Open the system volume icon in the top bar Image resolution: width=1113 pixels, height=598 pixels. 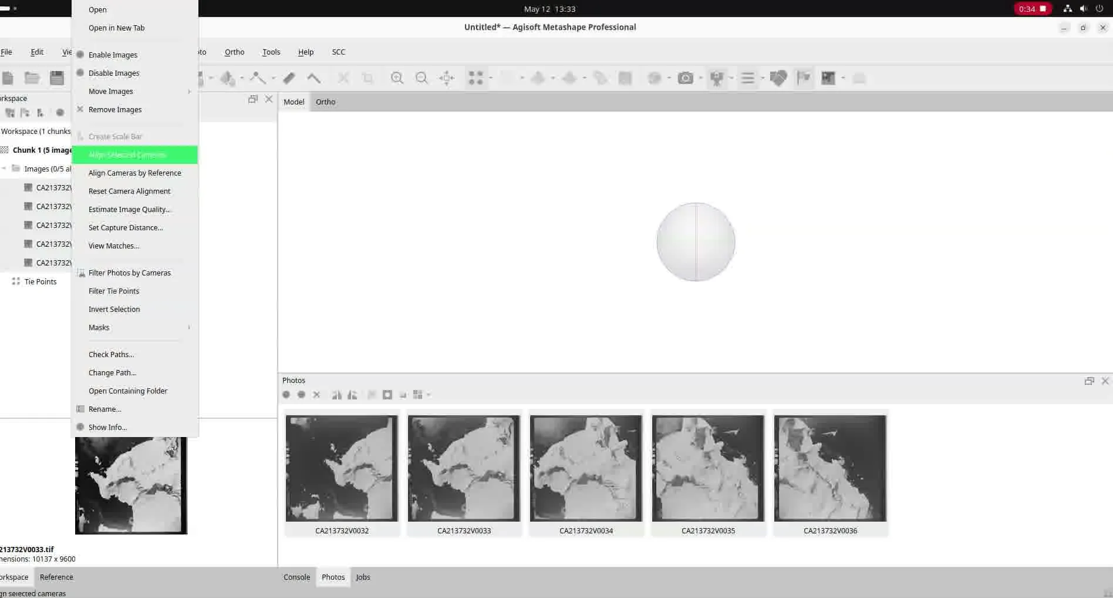1083,9
